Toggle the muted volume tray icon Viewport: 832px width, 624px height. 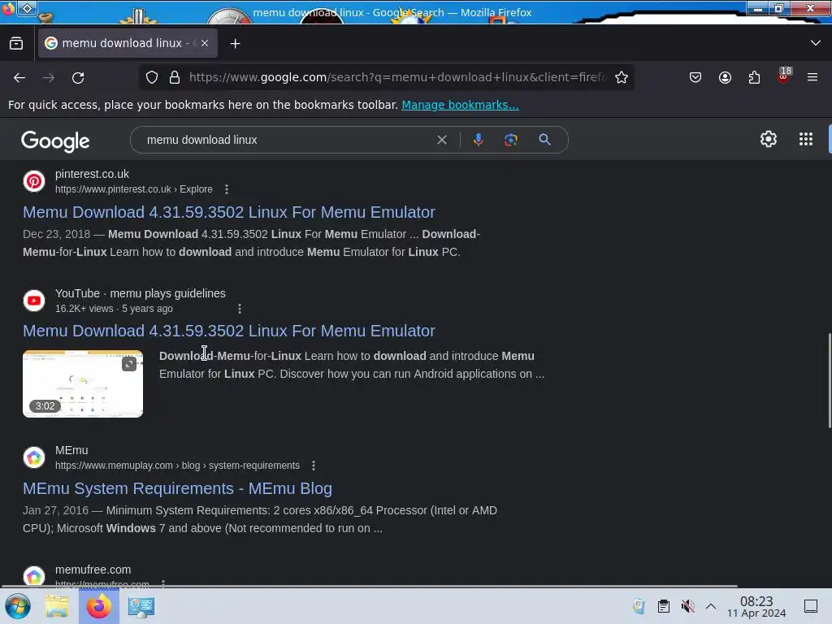pyautogui.click(x=687, y=606)
